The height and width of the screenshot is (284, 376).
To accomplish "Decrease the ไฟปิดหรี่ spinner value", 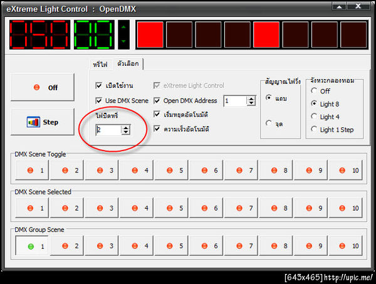I will click(126, 132).
